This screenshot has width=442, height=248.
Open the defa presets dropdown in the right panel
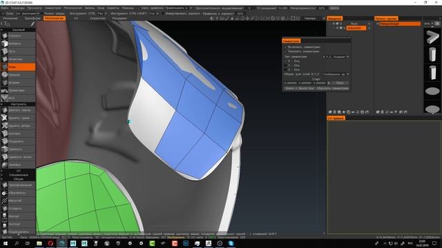428,23
